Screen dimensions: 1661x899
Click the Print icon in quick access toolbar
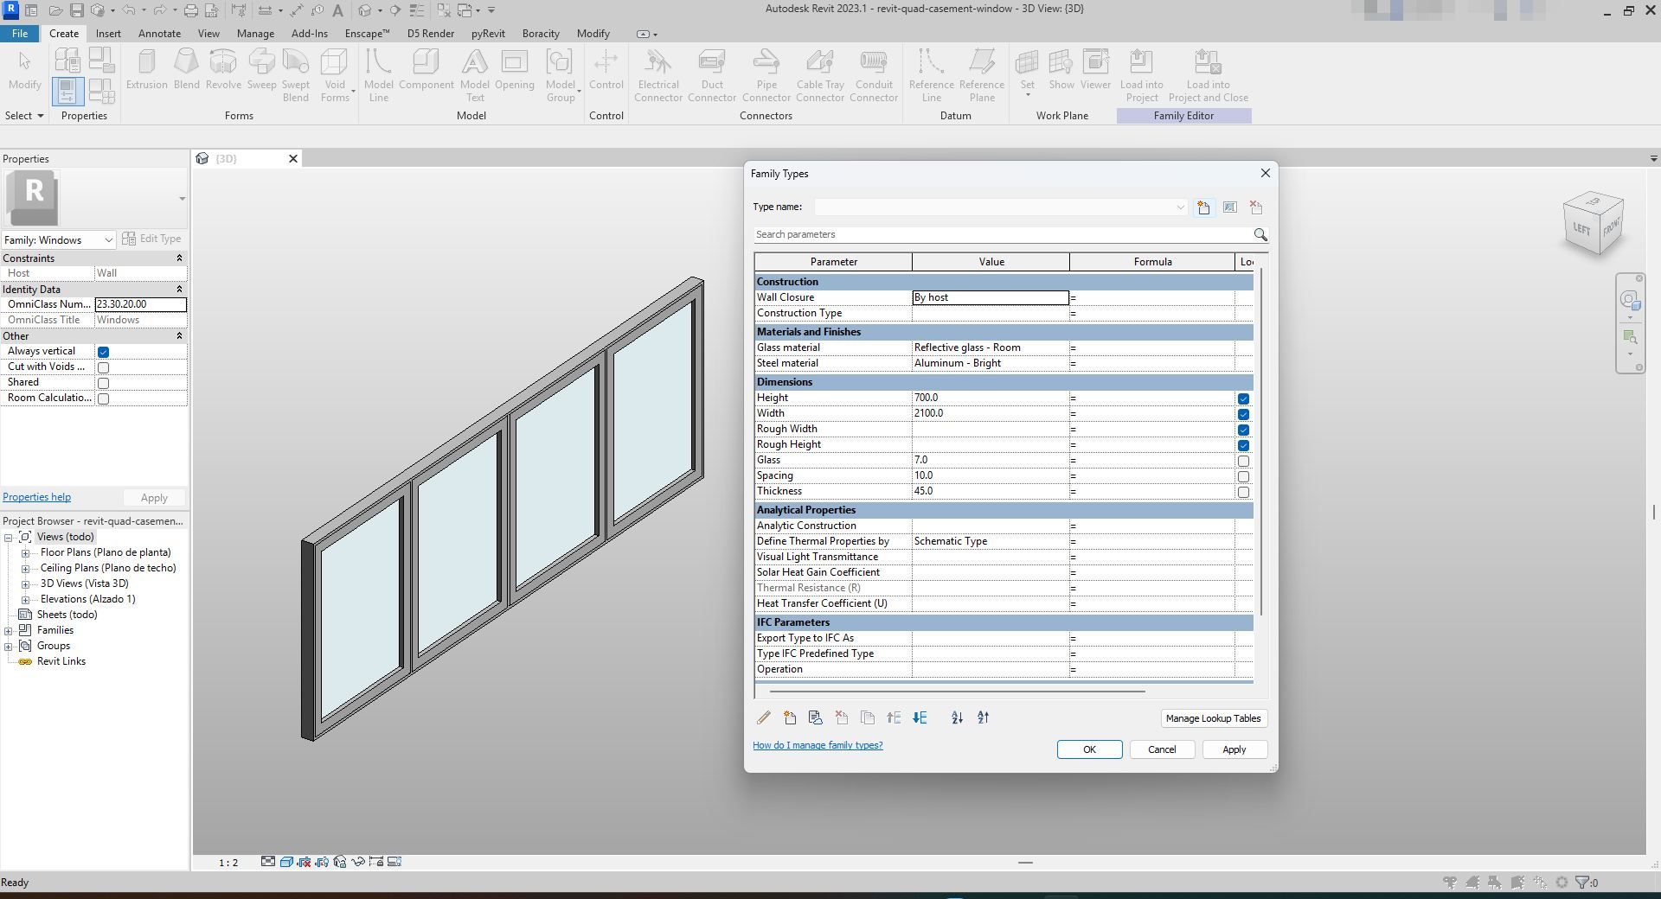(190, 10)
